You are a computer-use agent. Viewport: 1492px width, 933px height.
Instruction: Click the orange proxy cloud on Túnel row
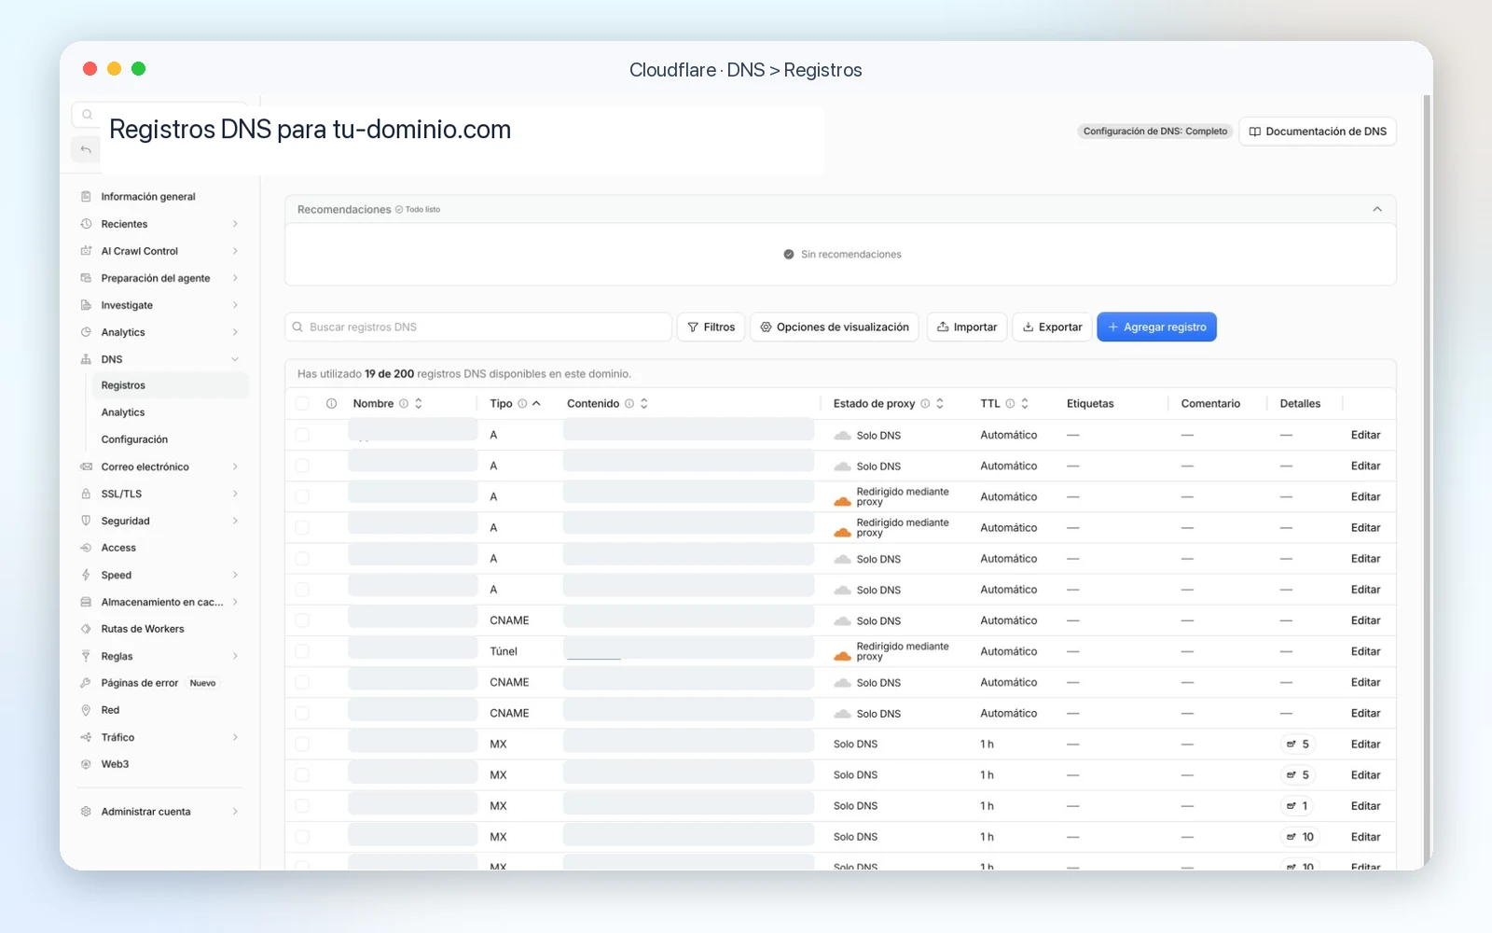(842, 656)
